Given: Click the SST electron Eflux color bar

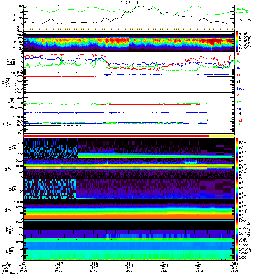Looking at the screenshot, I should (x=237, y=189).
